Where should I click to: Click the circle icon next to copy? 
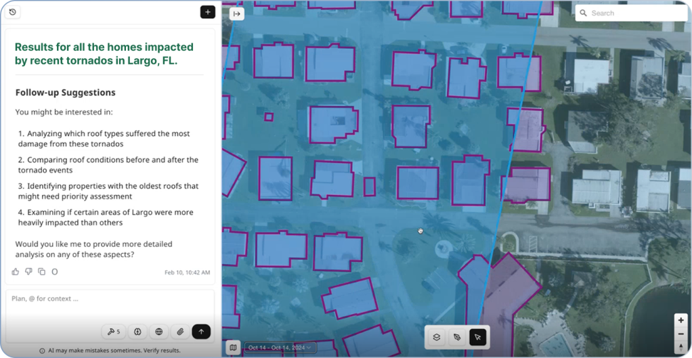[x=55, y=272]
